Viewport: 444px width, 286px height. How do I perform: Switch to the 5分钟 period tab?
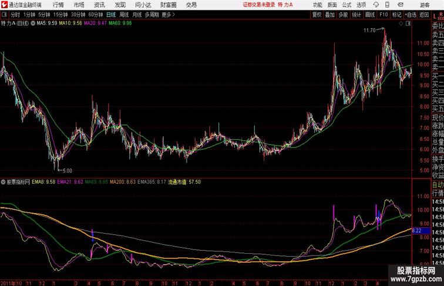tap(44, 15)
